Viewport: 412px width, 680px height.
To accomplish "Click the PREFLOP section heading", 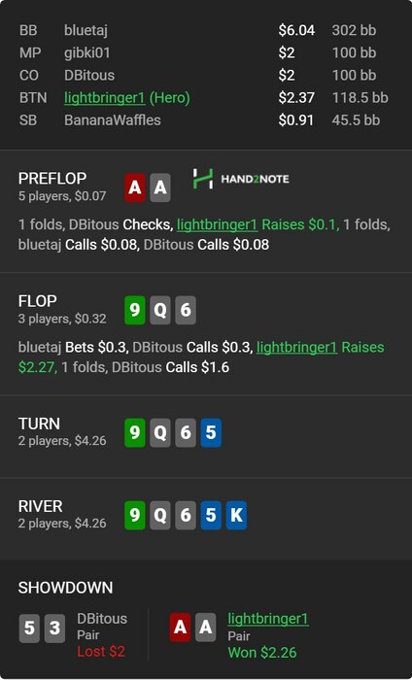I will point(52,178).
